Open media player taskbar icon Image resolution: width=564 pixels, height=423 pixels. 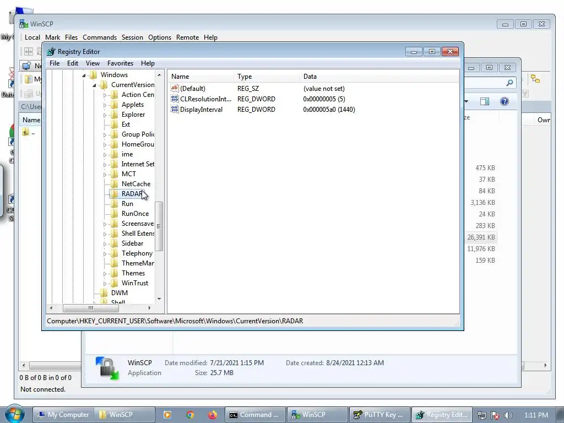[x=167, y=415]
